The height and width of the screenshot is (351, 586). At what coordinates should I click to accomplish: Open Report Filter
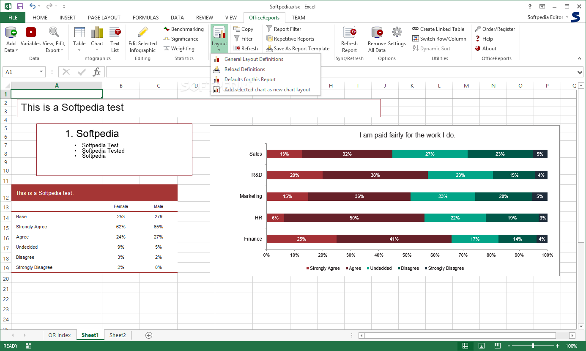pos(283,29)
